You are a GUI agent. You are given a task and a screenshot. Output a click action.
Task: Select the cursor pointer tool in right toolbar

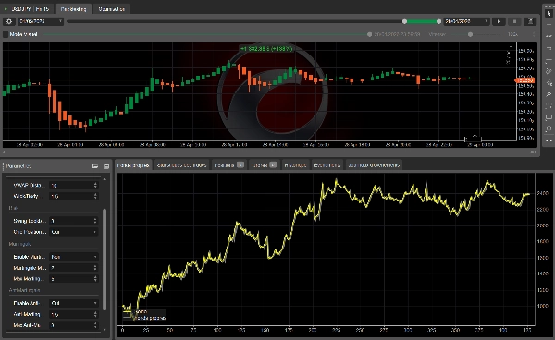point(549,13)
